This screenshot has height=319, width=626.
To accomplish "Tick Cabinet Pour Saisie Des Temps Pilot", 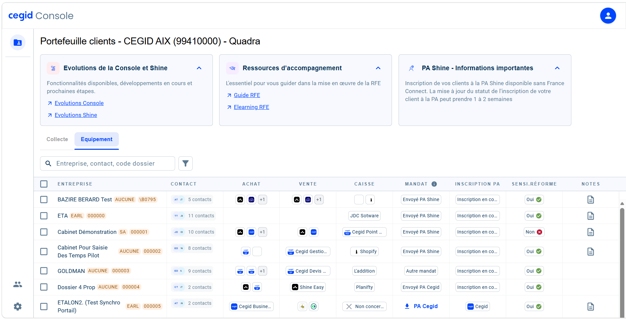I will [x=44, y=251].
